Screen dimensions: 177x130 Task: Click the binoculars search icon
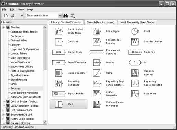point(66,16)
